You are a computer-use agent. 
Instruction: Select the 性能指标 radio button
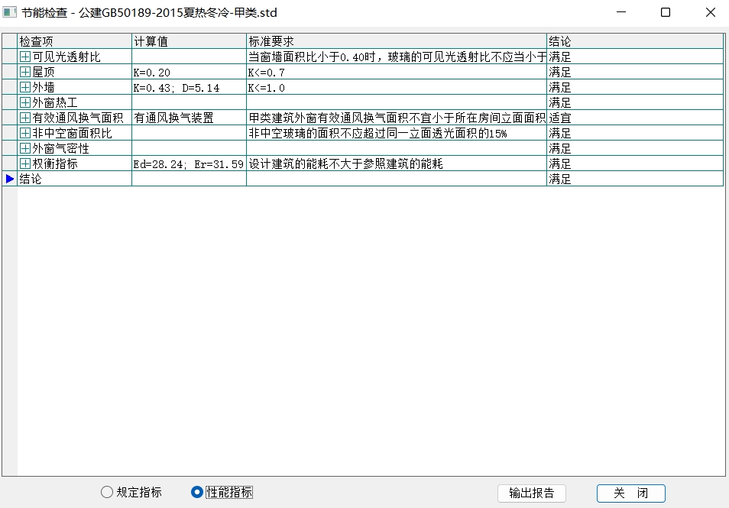(197, 493)
